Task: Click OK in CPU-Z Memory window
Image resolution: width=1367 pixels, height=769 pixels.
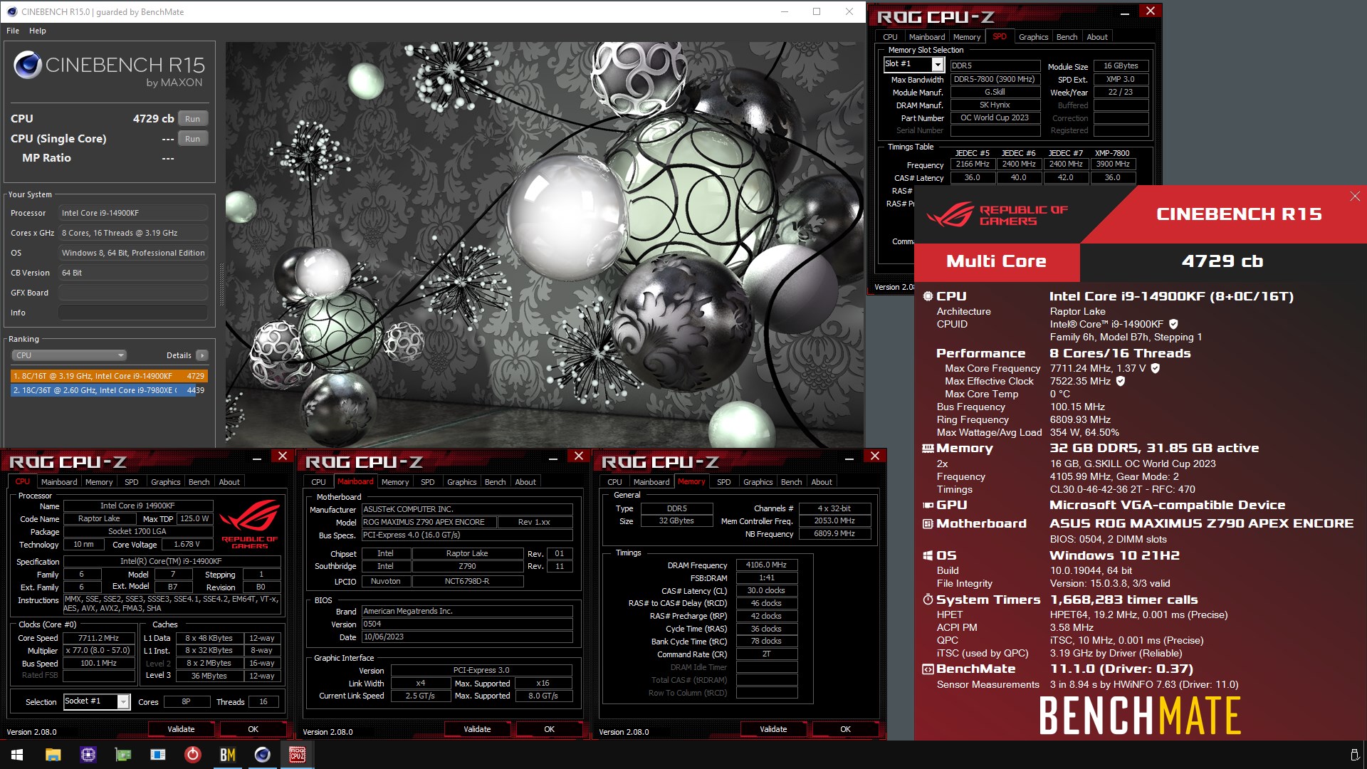Action: (x=845, y=729)
